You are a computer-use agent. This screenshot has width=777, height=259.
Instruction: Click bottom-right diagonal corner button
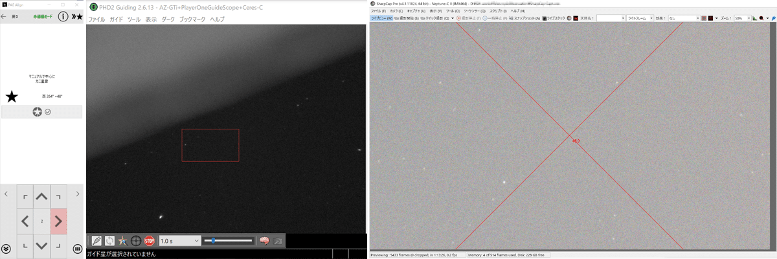(58, 245)
